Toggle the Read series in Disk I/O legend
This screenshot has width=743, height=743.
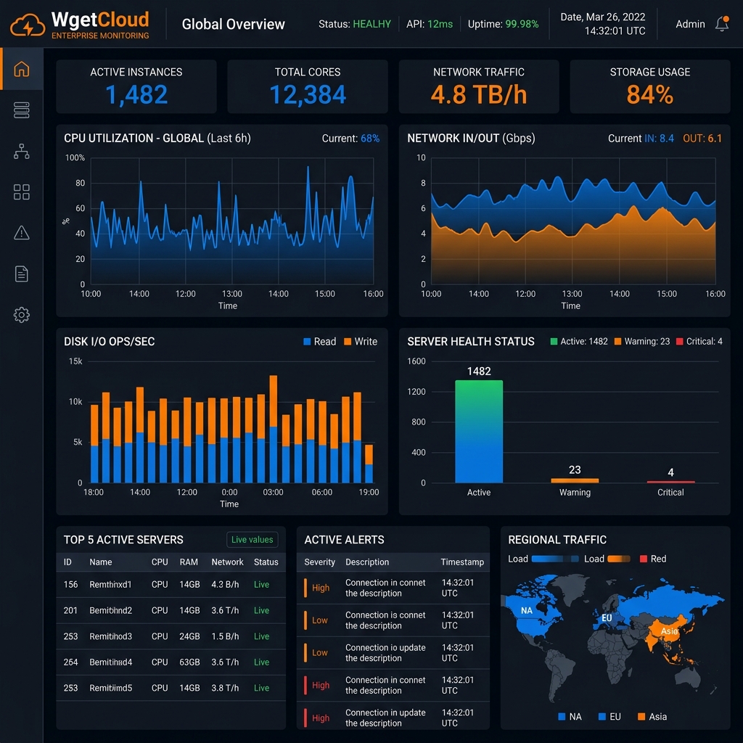[x=319, y=342]
